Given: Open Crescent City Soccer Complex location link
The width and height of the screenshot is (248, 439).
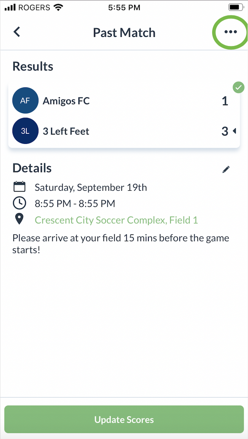Looking at the screenshot, I should [x=116, y=220].
